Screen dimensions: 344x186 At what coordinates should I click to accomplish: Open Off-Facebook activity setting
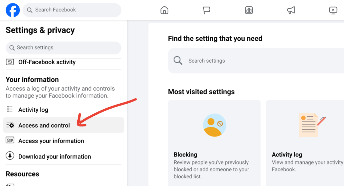(47, 62)
